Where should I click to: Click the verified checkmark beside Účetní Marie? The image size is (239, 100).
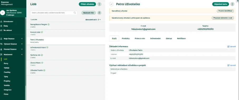[x=42, y=63]
